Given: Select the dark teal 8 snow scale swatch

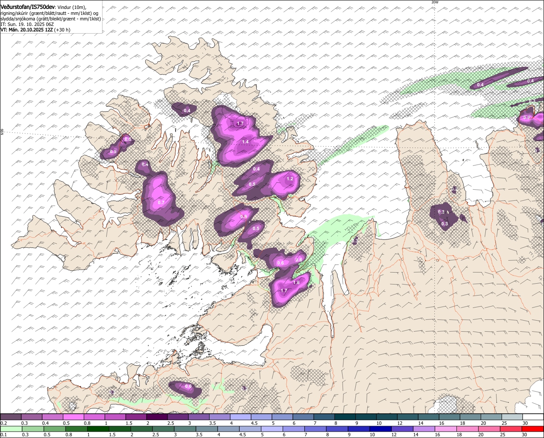Looking at the screenshot, I should (x=345, y=417).
